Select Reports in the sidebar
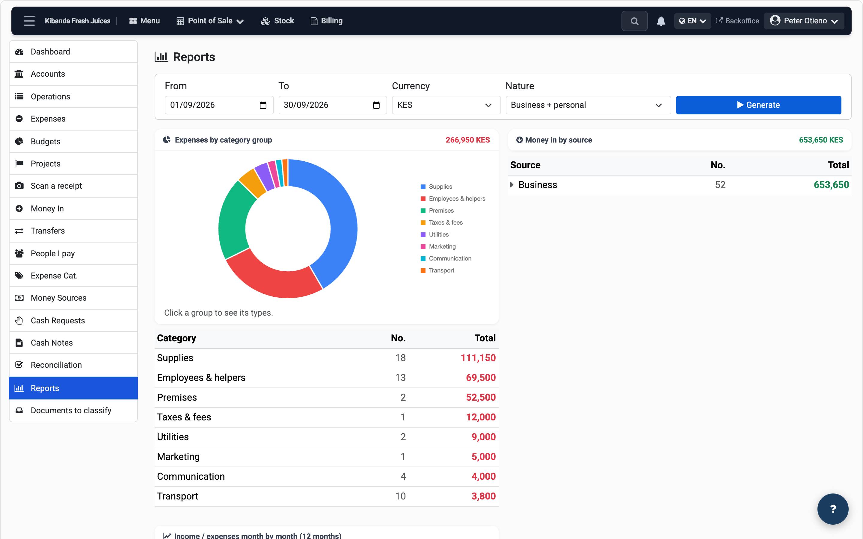The image size is (863, 539). 73,388
